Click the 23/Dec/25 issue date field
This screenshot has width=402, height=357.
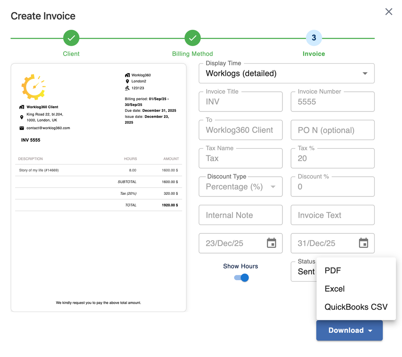[x=241, y=243]
